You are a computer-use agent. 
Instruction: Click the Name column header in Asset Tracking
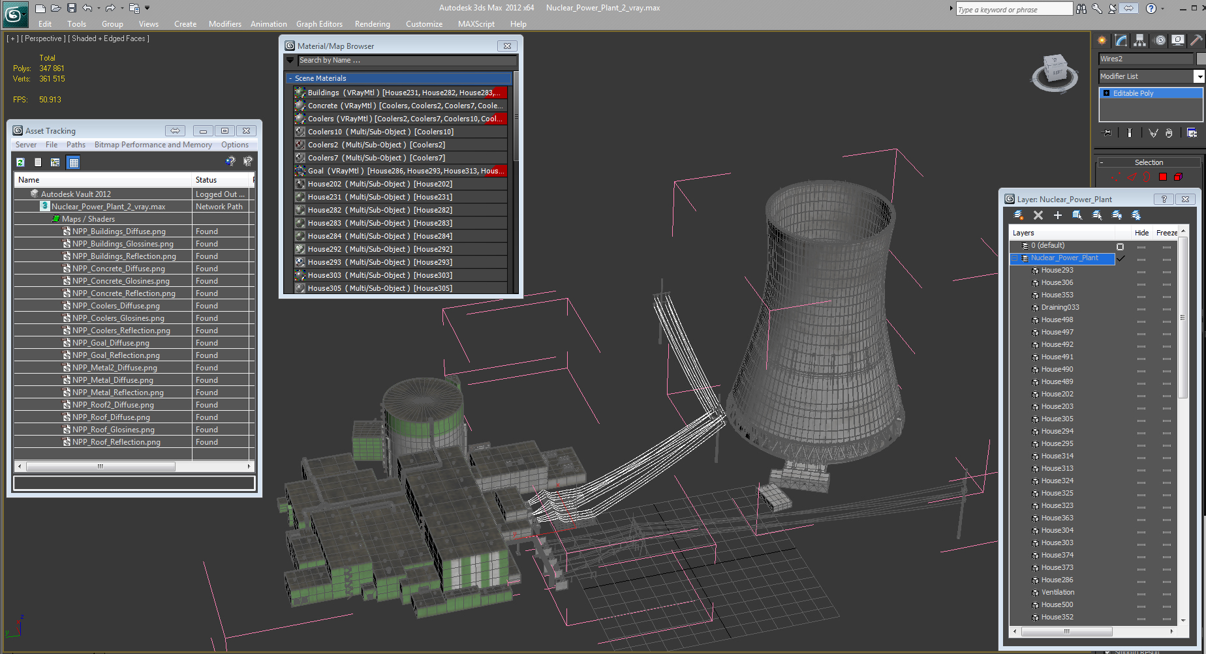point(103,180)
